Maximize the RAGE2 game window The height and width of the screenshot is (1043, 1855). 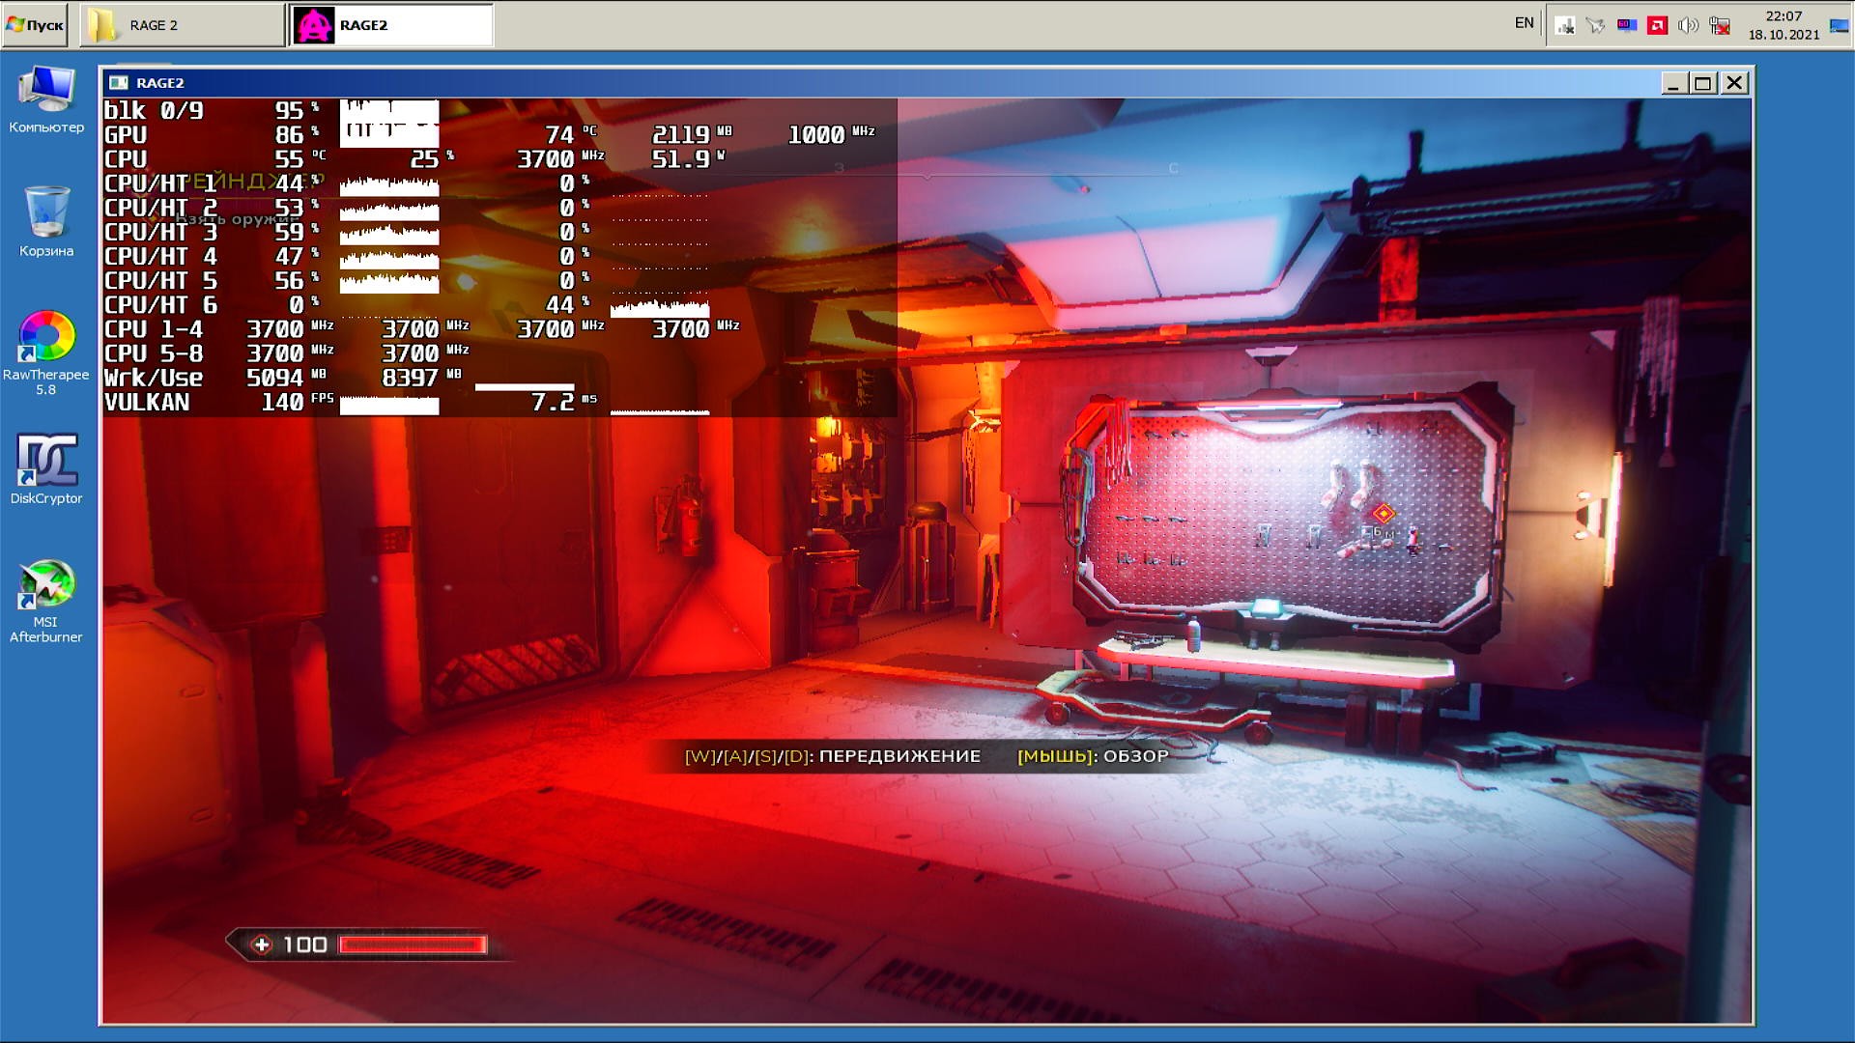tap(1702, 83)
